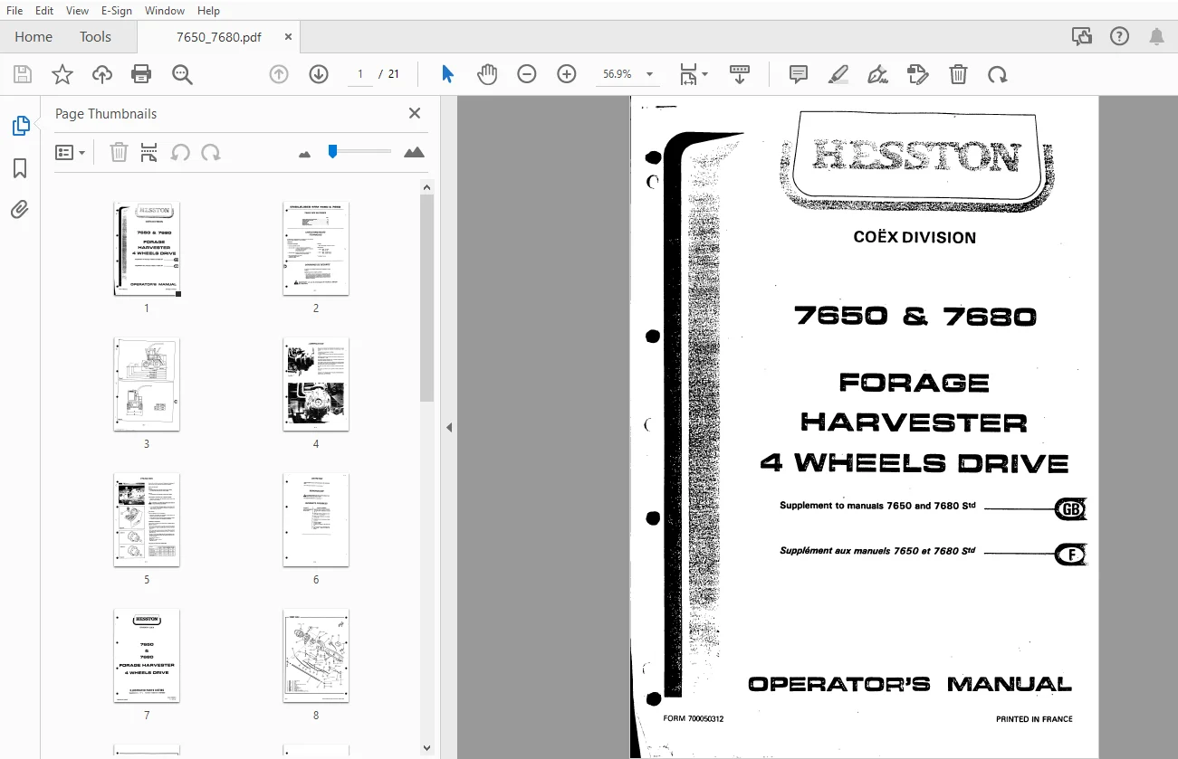Click the thumbnail panel scroll down arrow

click(x=427, y=748)
